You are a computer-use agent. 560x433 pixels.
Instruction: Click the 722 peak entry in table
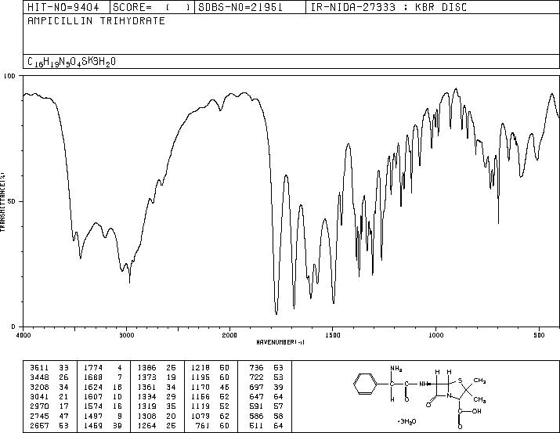(x=267, y=377)
